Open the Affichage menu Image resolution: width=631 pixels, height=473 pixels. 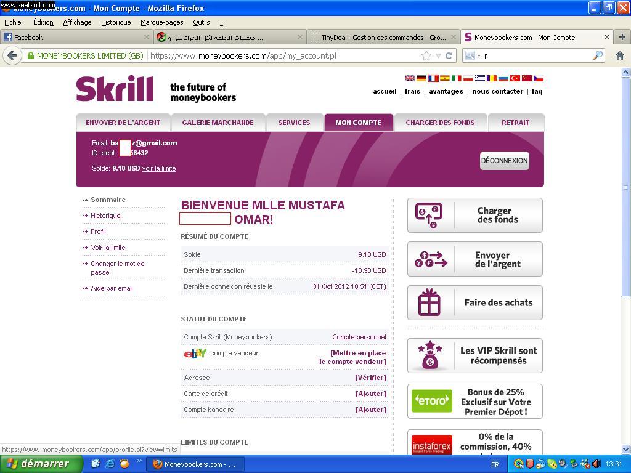tap(77, 22)
